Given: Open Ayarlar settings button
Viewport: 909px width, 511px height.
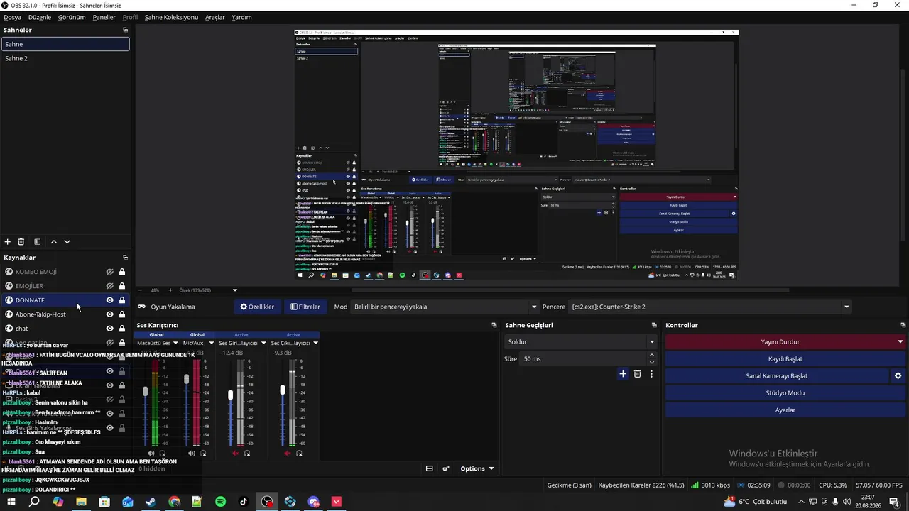Looking at the screenshot, I should coord(785,410).
